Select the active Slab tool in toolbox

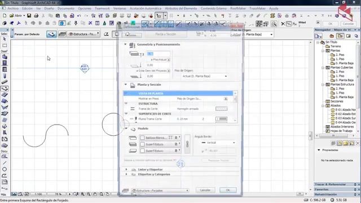click(5, 89)
